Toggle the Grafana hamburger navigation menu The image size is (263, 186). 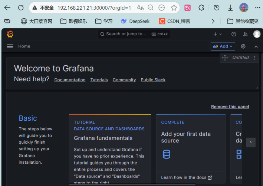[x=10, y=46]
